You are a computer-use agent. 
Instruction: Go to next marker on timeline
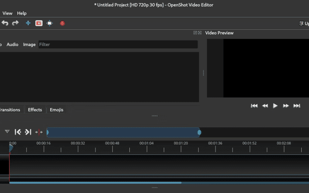(28, 132)
